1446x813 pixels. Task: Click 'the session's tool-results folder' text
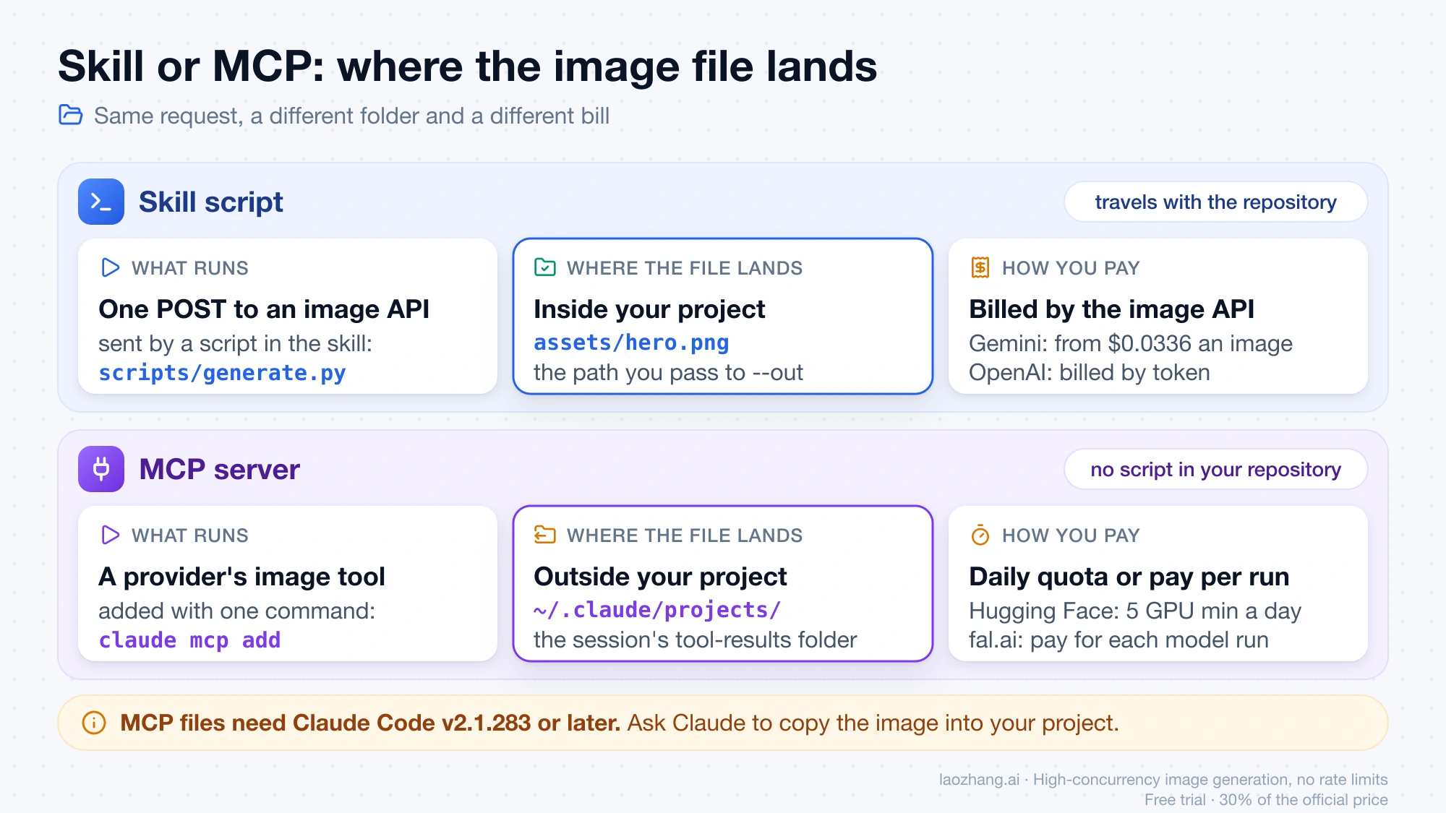pyautogui.click(x=695, y=640)
